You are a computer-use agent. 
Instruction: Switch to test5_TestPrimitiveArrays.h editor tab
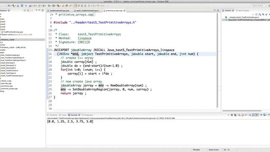pos(87,11)
